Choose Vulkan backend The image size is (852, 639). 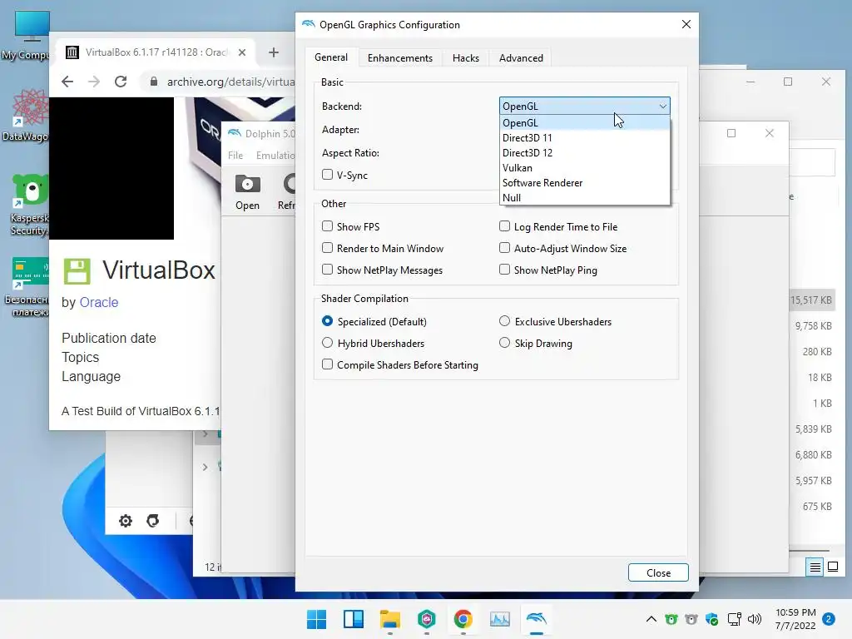[585, 168]
